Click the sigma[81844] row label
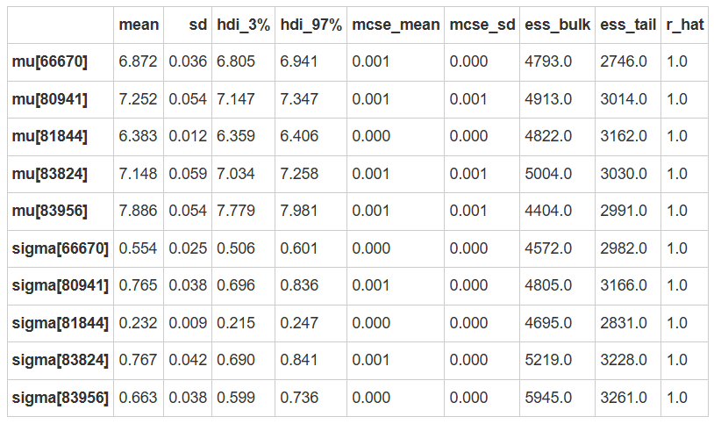714x424 pixels. click(61, 324)
